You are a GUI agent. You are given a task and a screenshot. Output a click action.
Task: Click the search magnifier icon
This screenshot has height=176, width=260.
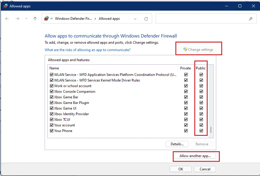click(x=251, y=19)
